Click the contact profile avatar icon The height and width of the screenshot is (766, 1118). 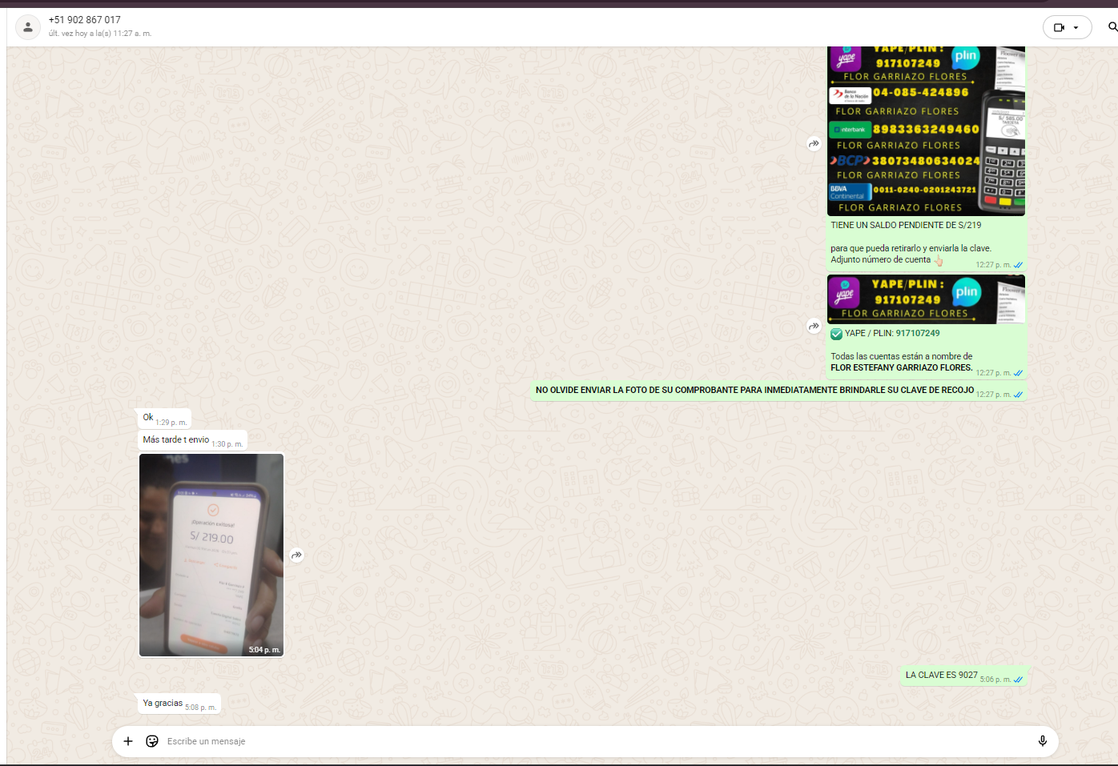[28, 27]
